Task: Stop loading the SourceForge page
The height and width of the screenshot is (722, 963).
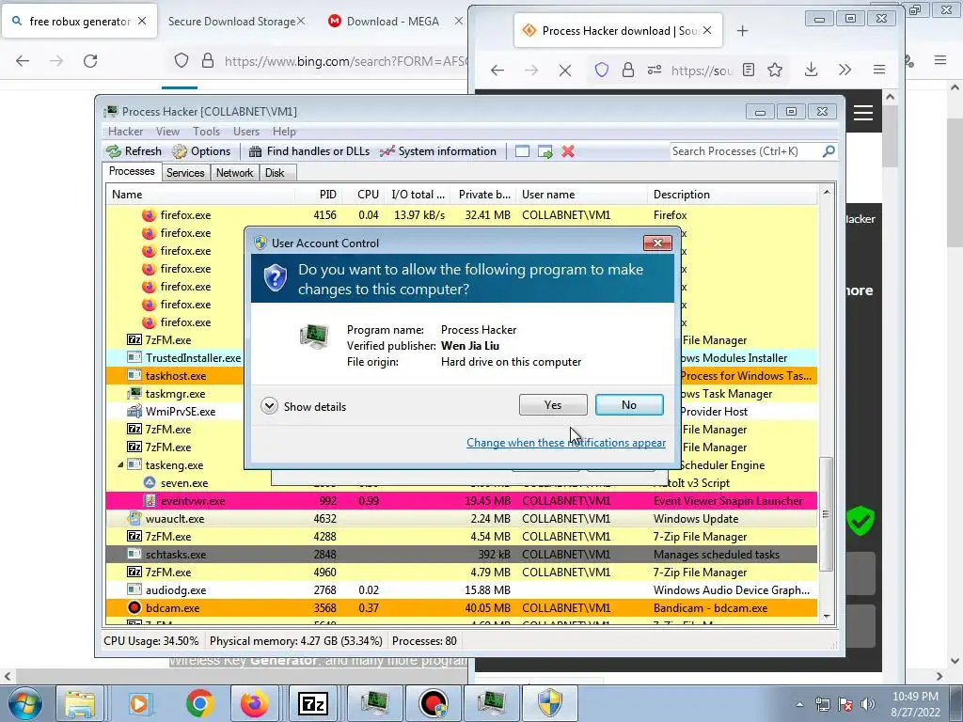Action: pos(565,70)
